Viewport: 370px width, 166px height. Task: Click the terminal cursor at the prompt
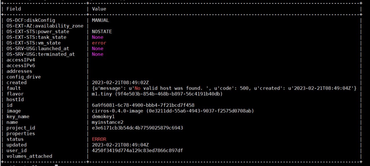tap(56, 165)
